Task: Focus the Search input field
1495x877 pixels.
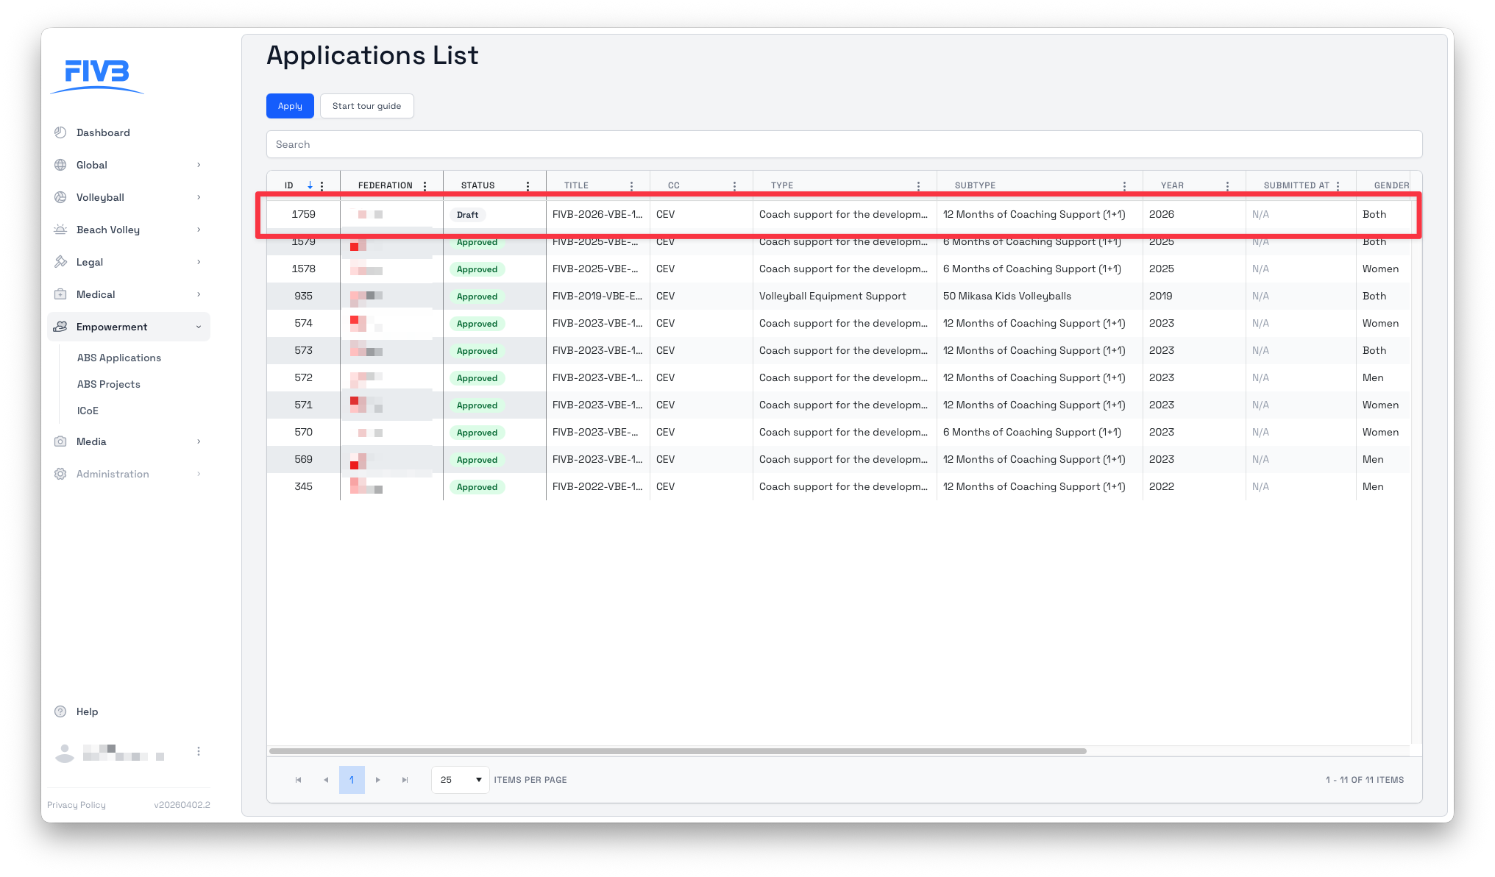Action: (x=843, y=144)
